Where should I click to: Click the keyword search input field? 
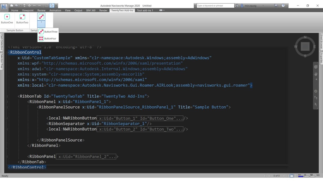(215, 5)
